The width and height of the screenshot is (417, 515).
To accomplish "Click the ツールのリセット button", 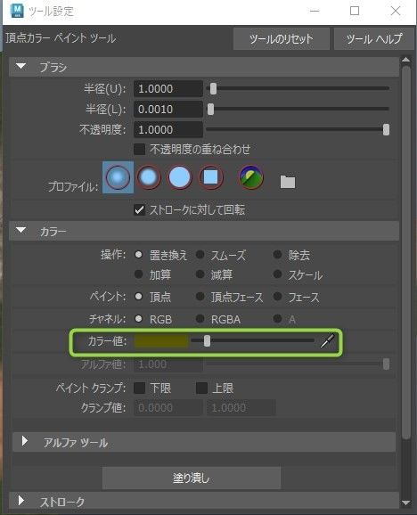I will click(x=282, y=38).
